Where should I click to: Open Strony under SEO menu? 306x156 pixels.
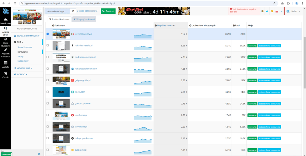click(x=21, y=56)
